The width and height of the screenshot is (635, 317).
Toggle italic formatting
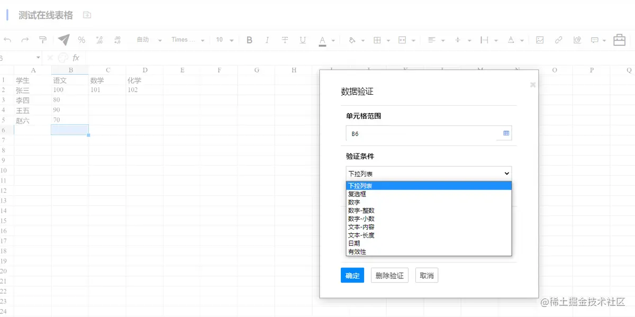click(x=267, y=40)
